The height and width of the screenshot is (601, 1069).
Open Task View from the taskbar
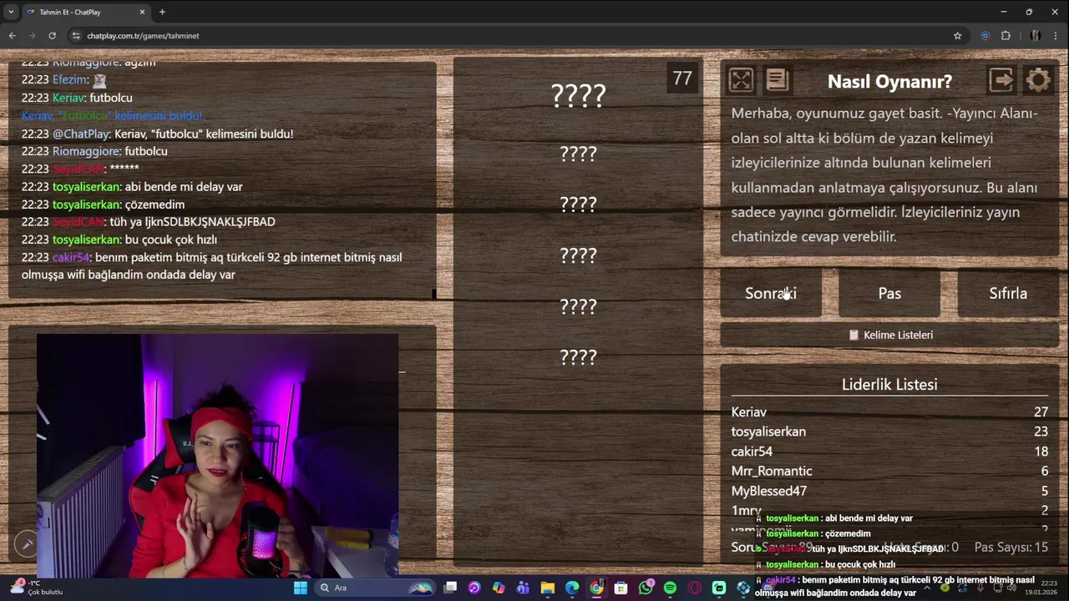point(450,588)
